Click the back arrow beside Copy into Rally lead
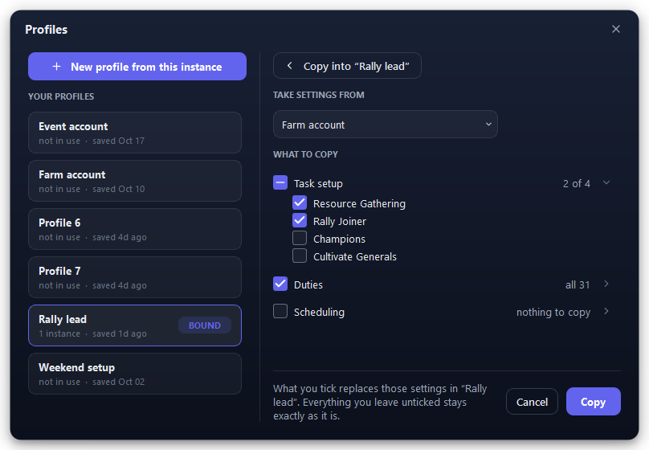 coord(290,66)
